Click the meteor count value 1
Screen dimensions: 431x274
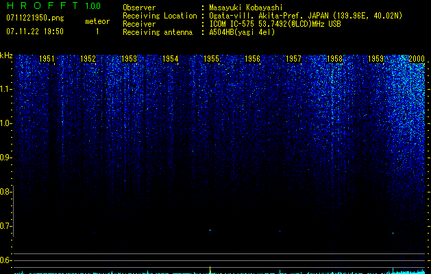coord(97,32)
